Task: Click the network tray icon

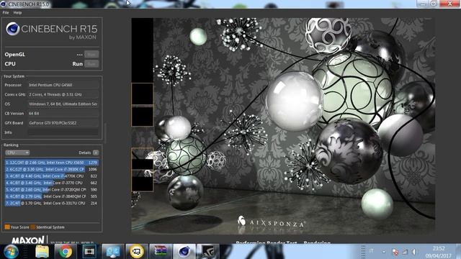Action: pos(405,252)
